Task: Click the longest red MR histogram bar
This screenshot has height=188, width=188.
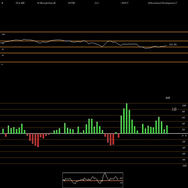Action: coord(38,140)
